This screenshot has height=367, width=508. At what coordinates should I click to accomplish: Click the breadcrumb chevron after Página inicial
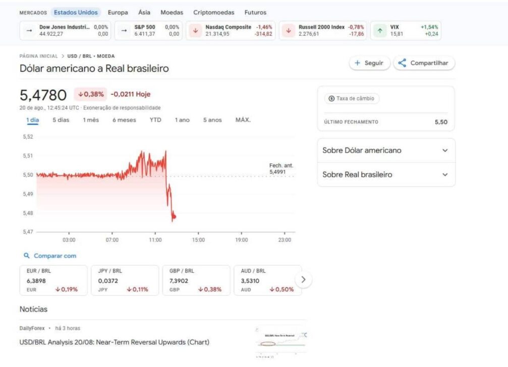[63, 56]
